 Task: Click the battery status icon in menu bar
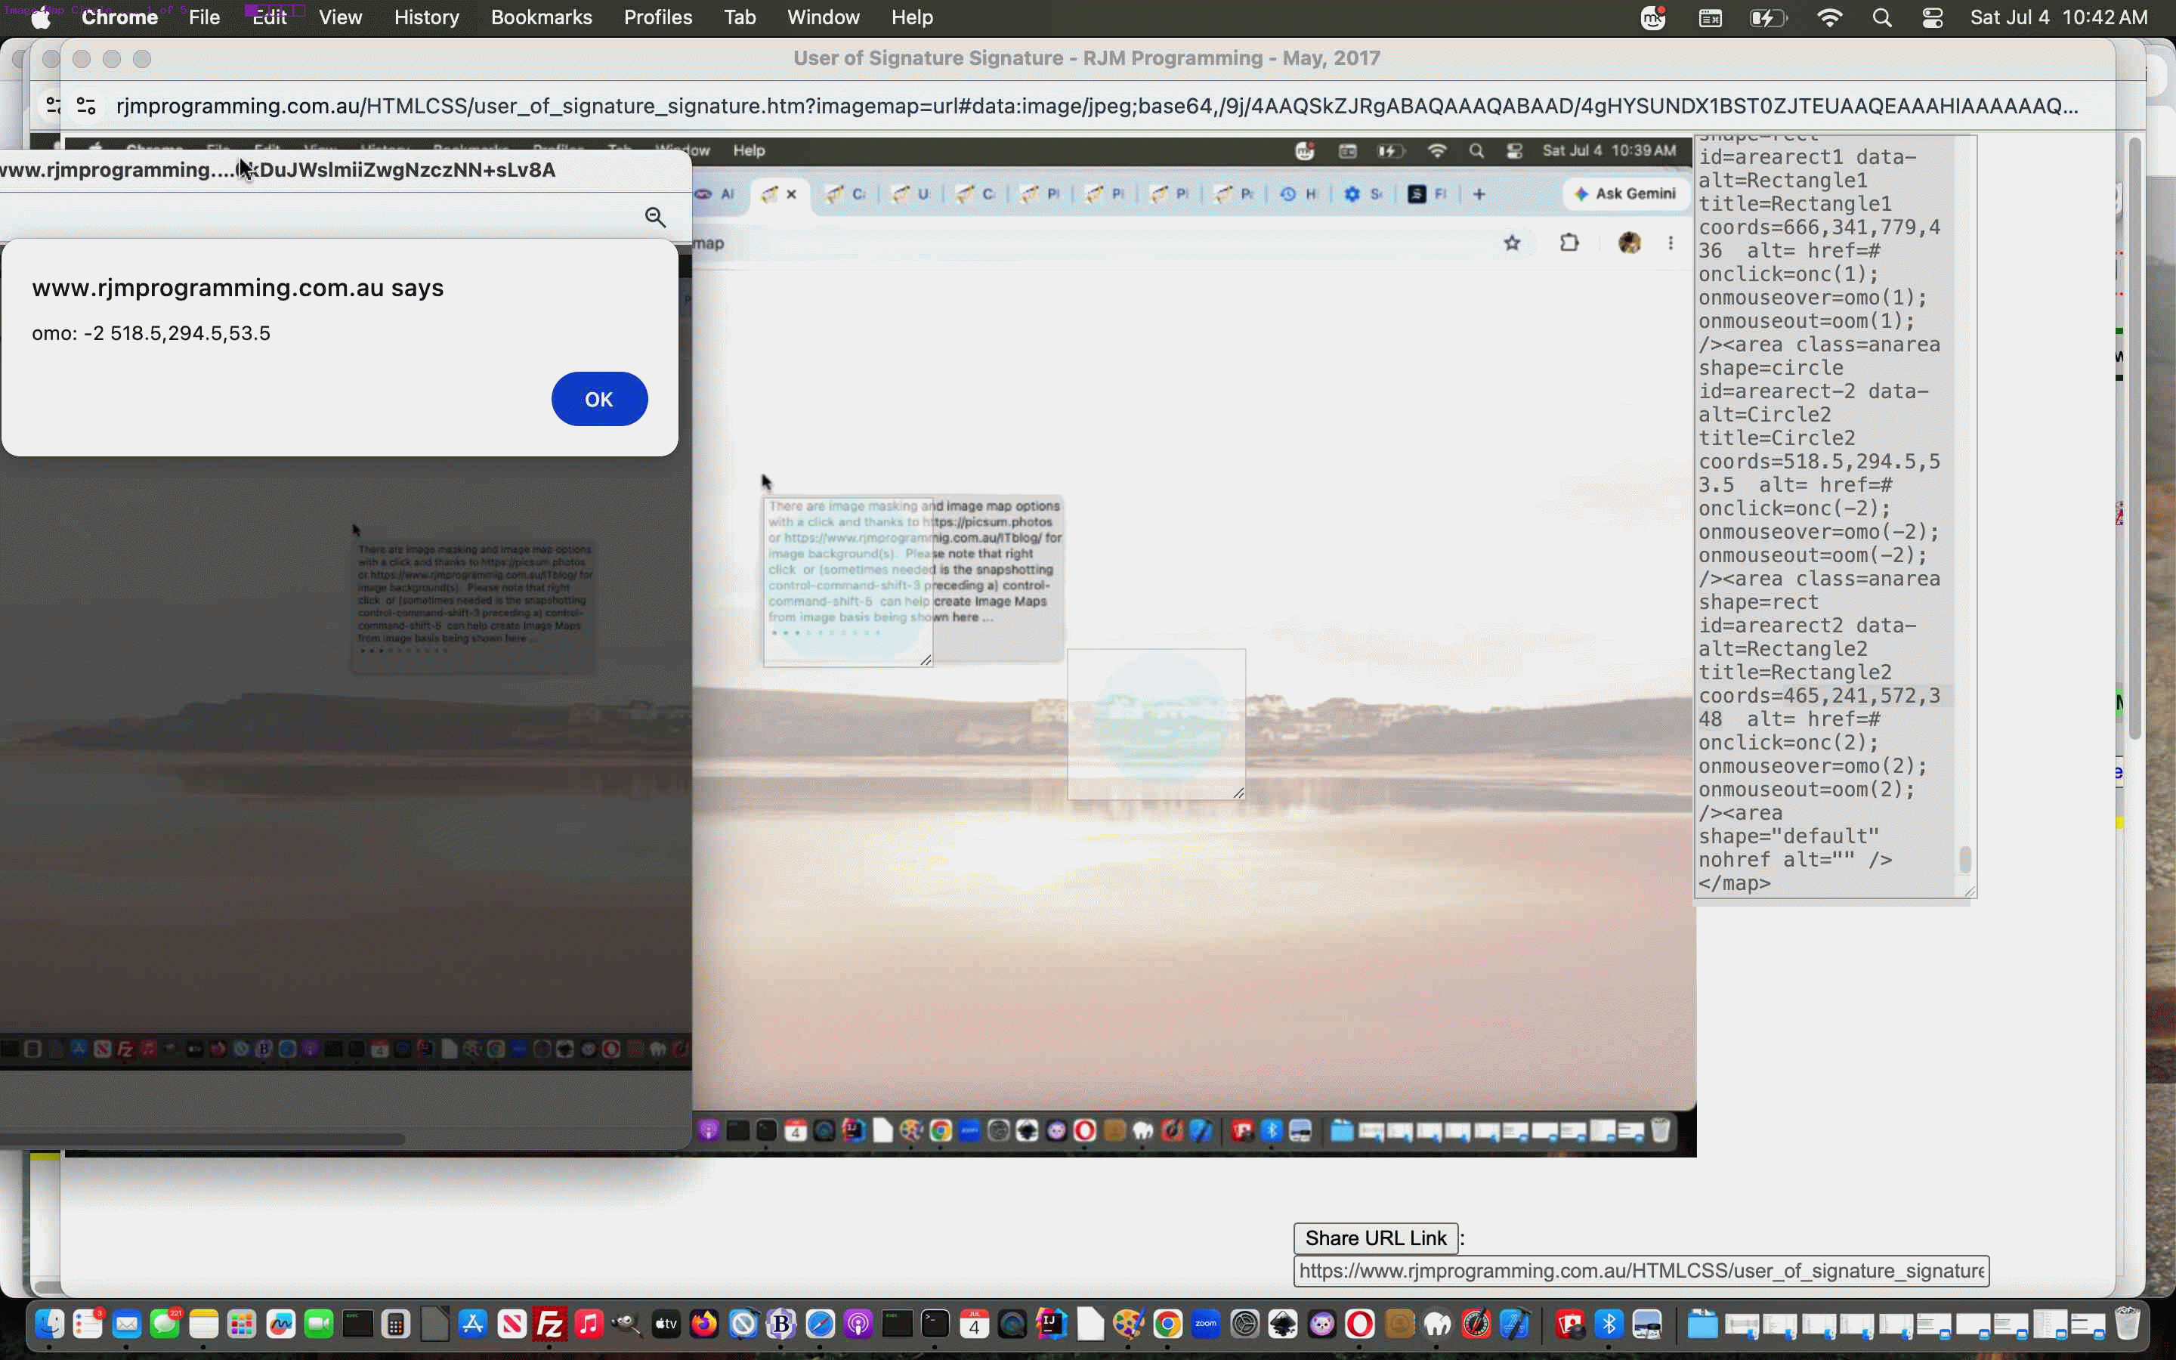(1767, 17)
